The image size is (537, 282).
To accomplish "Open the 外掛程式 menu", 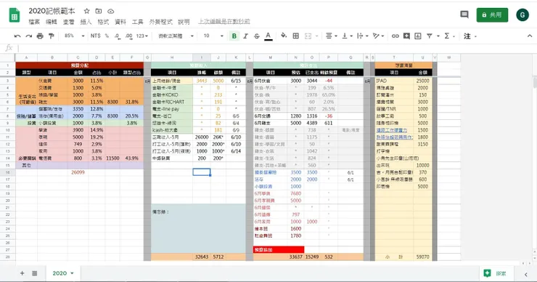I will pyautogui.click(x=160, y=22).
